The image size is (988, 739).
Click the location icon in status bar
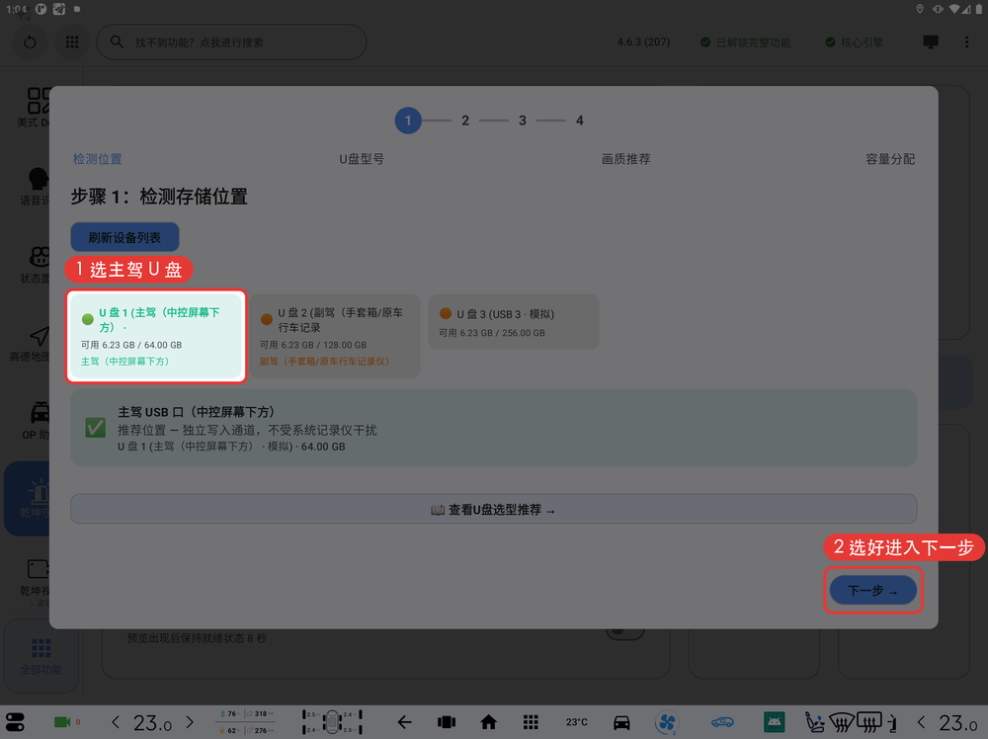920,9
